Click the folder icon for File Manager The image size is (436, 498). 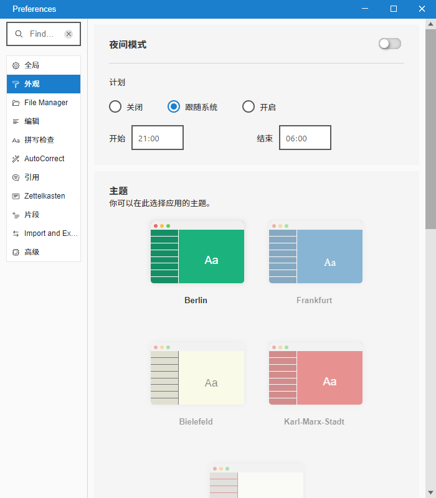tap(16, 103)
